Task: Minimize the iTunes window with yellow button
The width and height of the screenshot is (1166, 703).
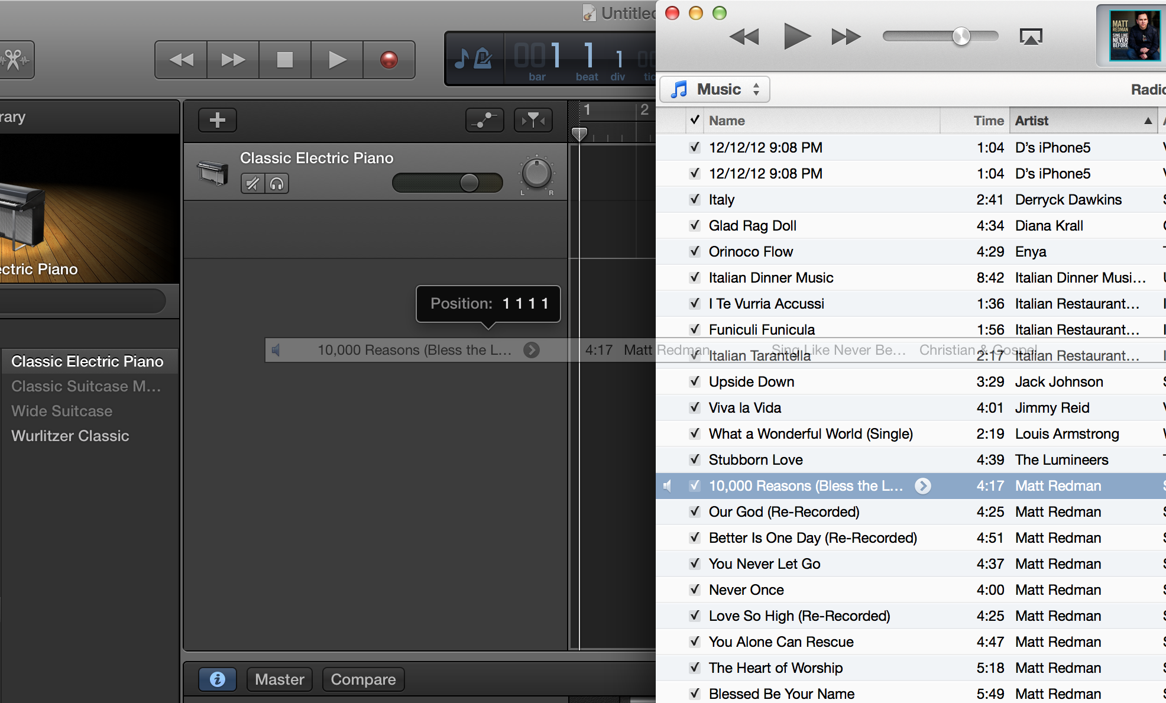Action: point(696,13)
